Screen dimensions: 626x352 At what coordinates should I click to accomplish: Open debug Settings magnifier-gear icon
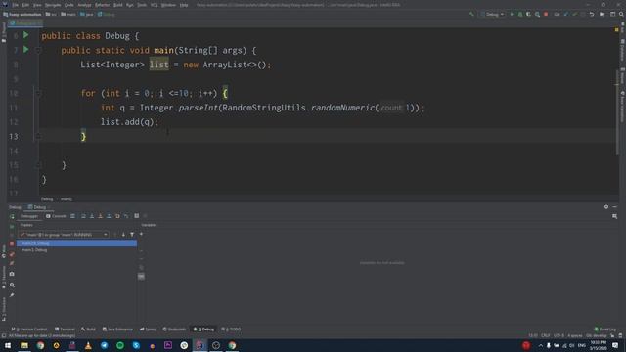pos(12,285)
